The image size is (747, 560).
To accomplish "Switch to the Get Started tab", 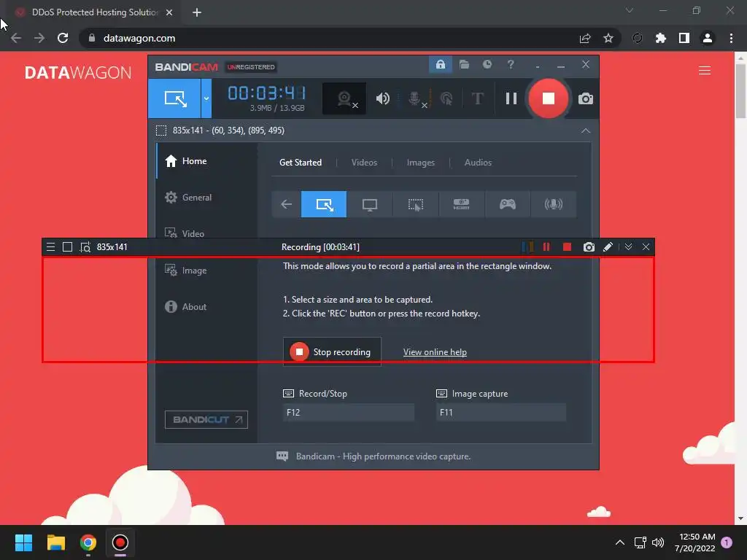I will point(301,163).
